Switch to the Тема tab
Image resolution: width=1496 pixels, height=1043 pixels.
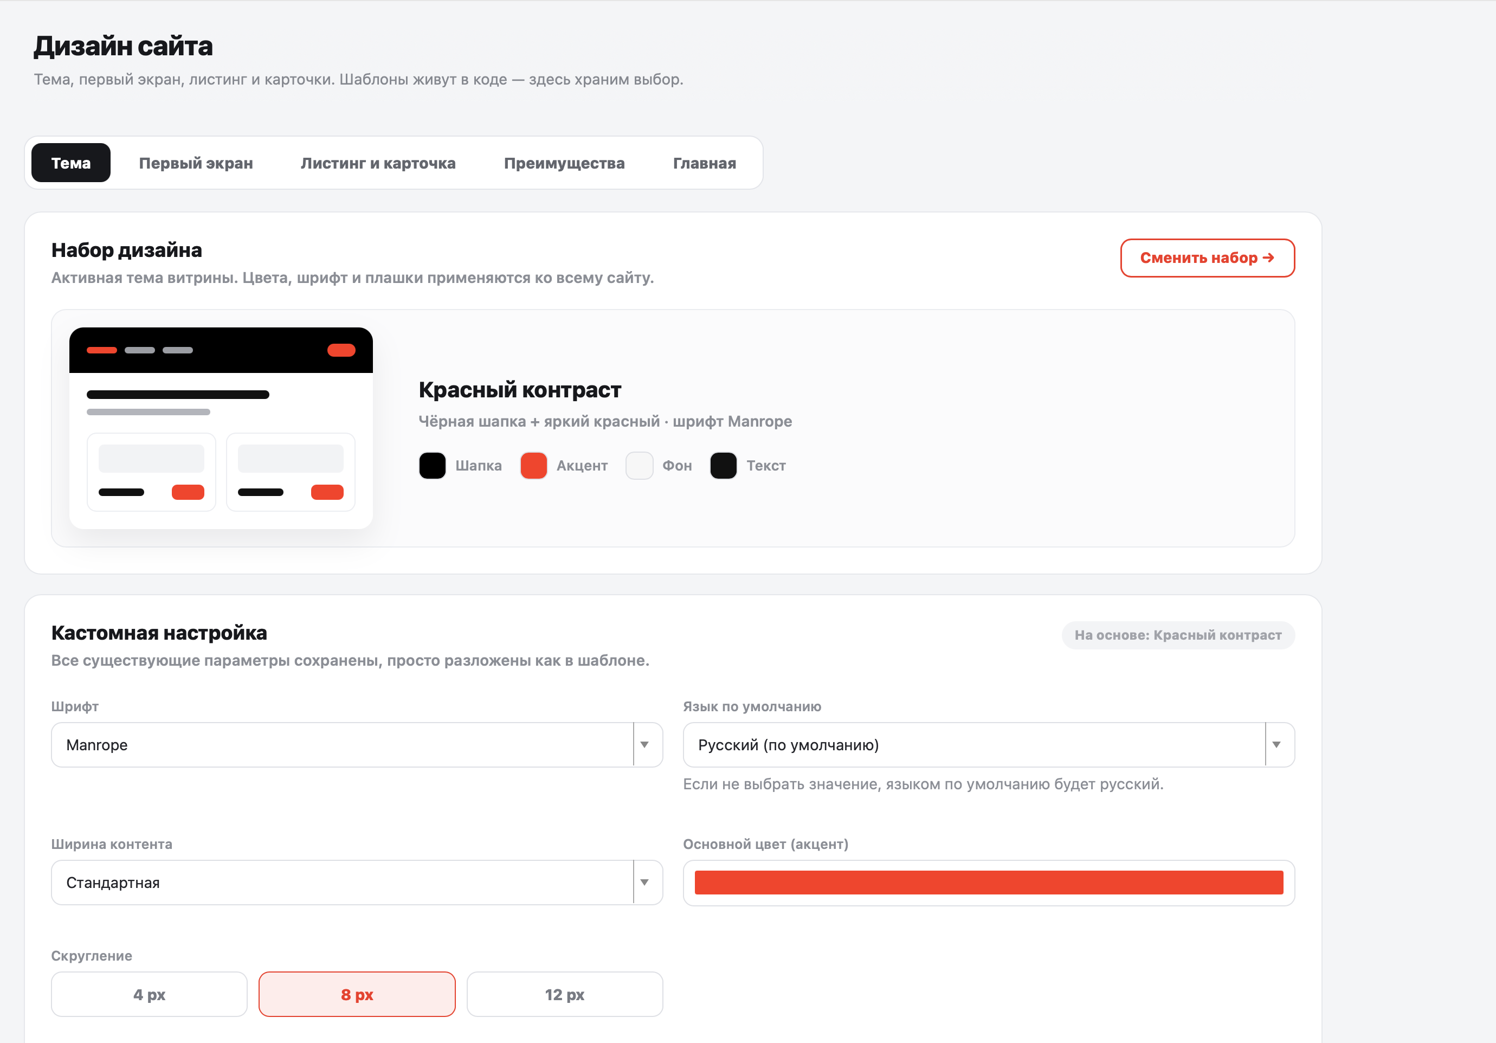pyautogui.click(x=71, y=163)
